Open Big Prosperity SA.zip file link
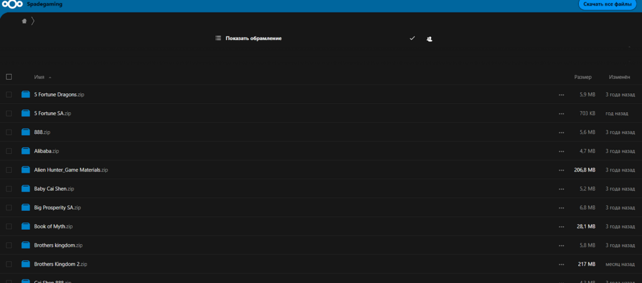This screenshot has height=283, width=642. click(x=57, y=207)
